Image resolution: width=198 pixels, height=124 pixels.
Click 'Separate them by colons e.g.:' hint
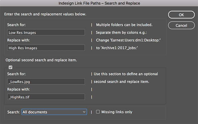(x=121, y=32)
